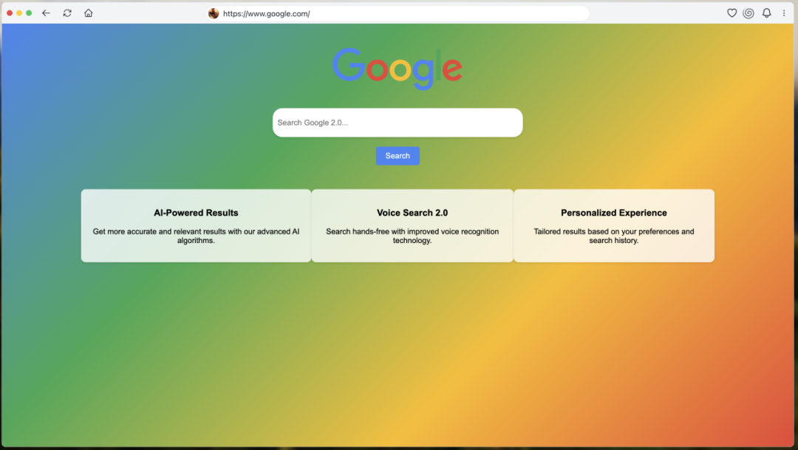The image size is (798, 450).
Task: Close the window with red button
Action: click(x=10, y=13)
